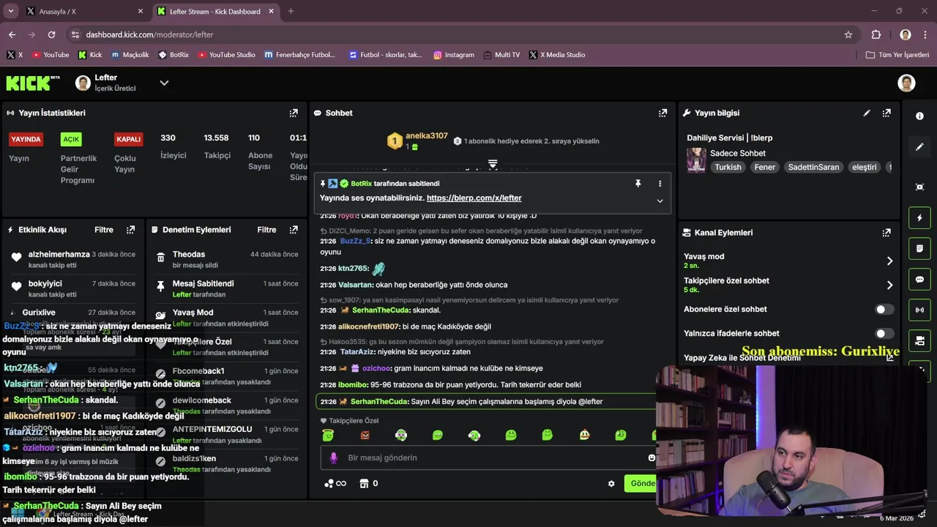This screenshot has width=937, height=527.
Task: Open the channel points infinity icon
Action: point(335,483)
